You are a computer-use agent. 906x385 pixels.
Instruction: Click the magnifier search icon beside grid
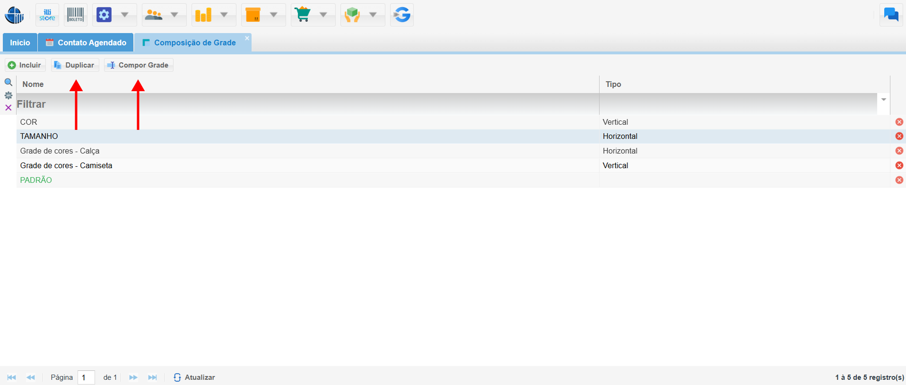(9, 82)
